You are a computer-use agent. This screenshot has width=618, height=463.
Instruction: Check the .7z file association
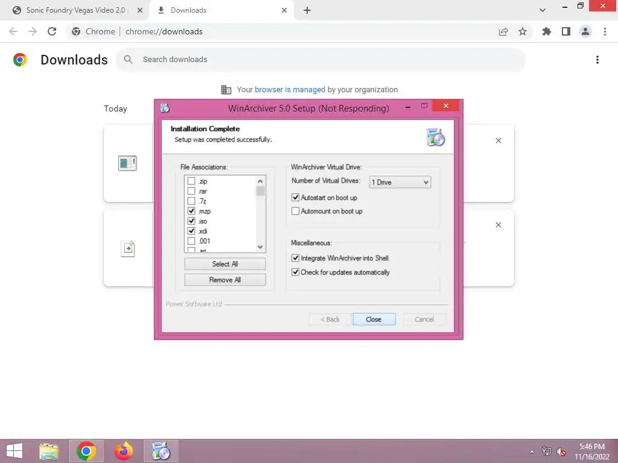pyautogui.click(x=191, y=201)
